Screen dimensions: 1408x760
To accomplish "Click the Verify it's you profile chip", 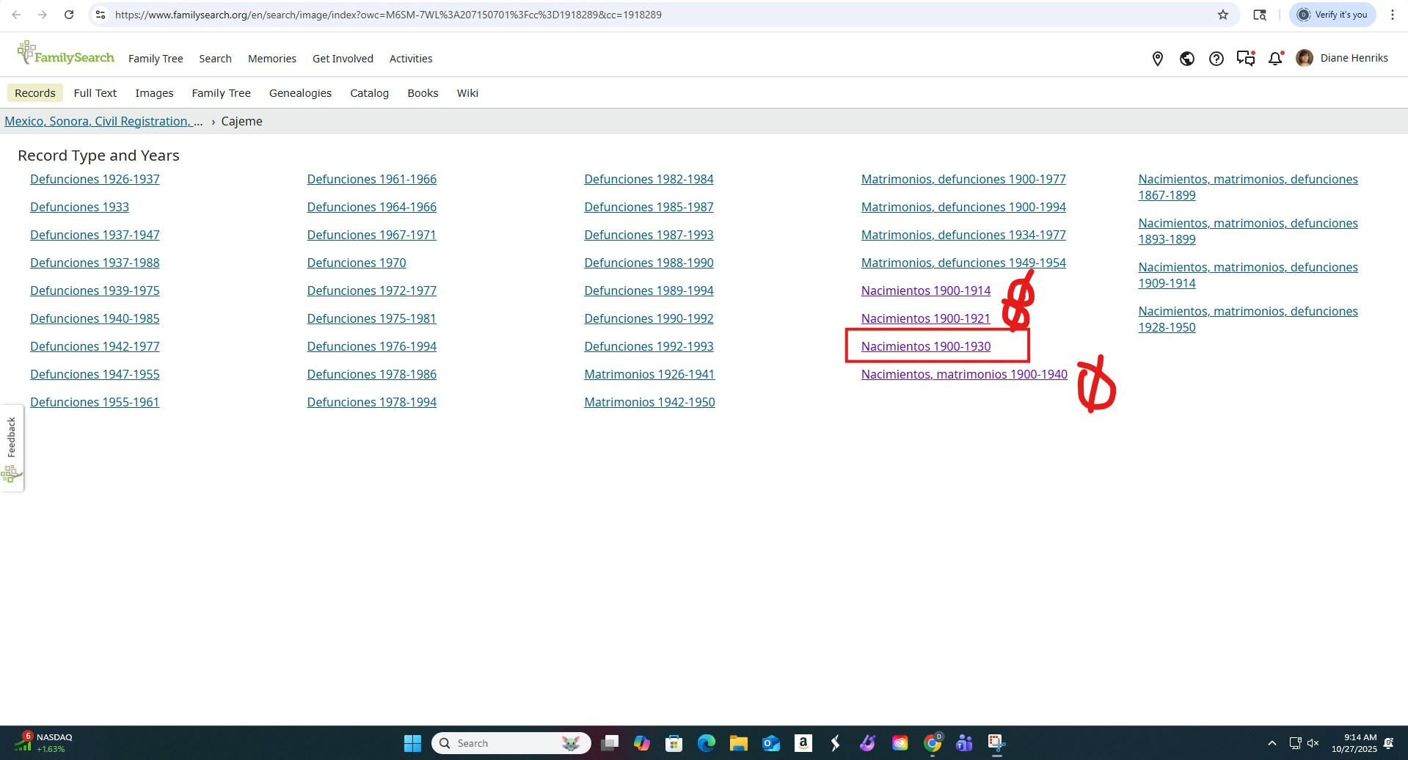I will (x=1332, y=14).
